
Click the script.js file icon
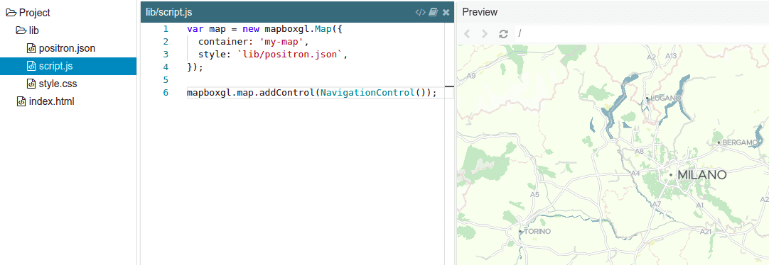pyautogui.click(x=31, y=66)
